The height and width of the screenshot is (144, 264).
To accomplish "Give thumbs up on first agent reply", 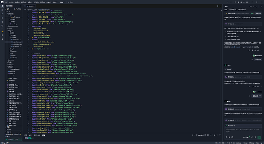I will pyautogui.click(x=249, y=50).
